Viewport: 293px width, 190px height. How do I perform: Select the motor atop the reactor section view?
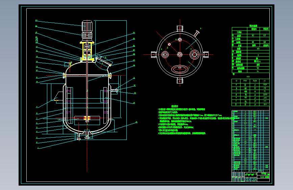[87, 26]
